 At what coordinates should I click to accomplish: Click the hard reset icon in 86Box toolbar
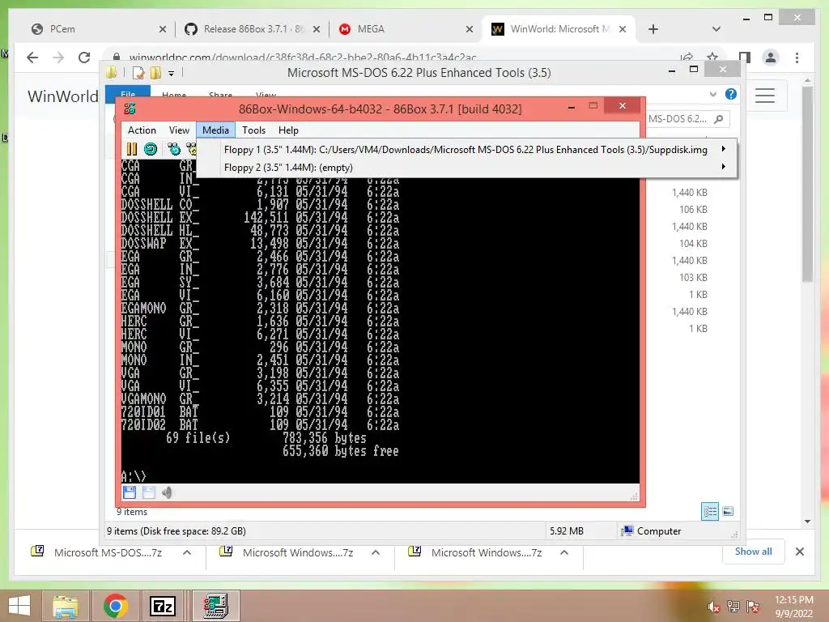[x=151, y=150]
